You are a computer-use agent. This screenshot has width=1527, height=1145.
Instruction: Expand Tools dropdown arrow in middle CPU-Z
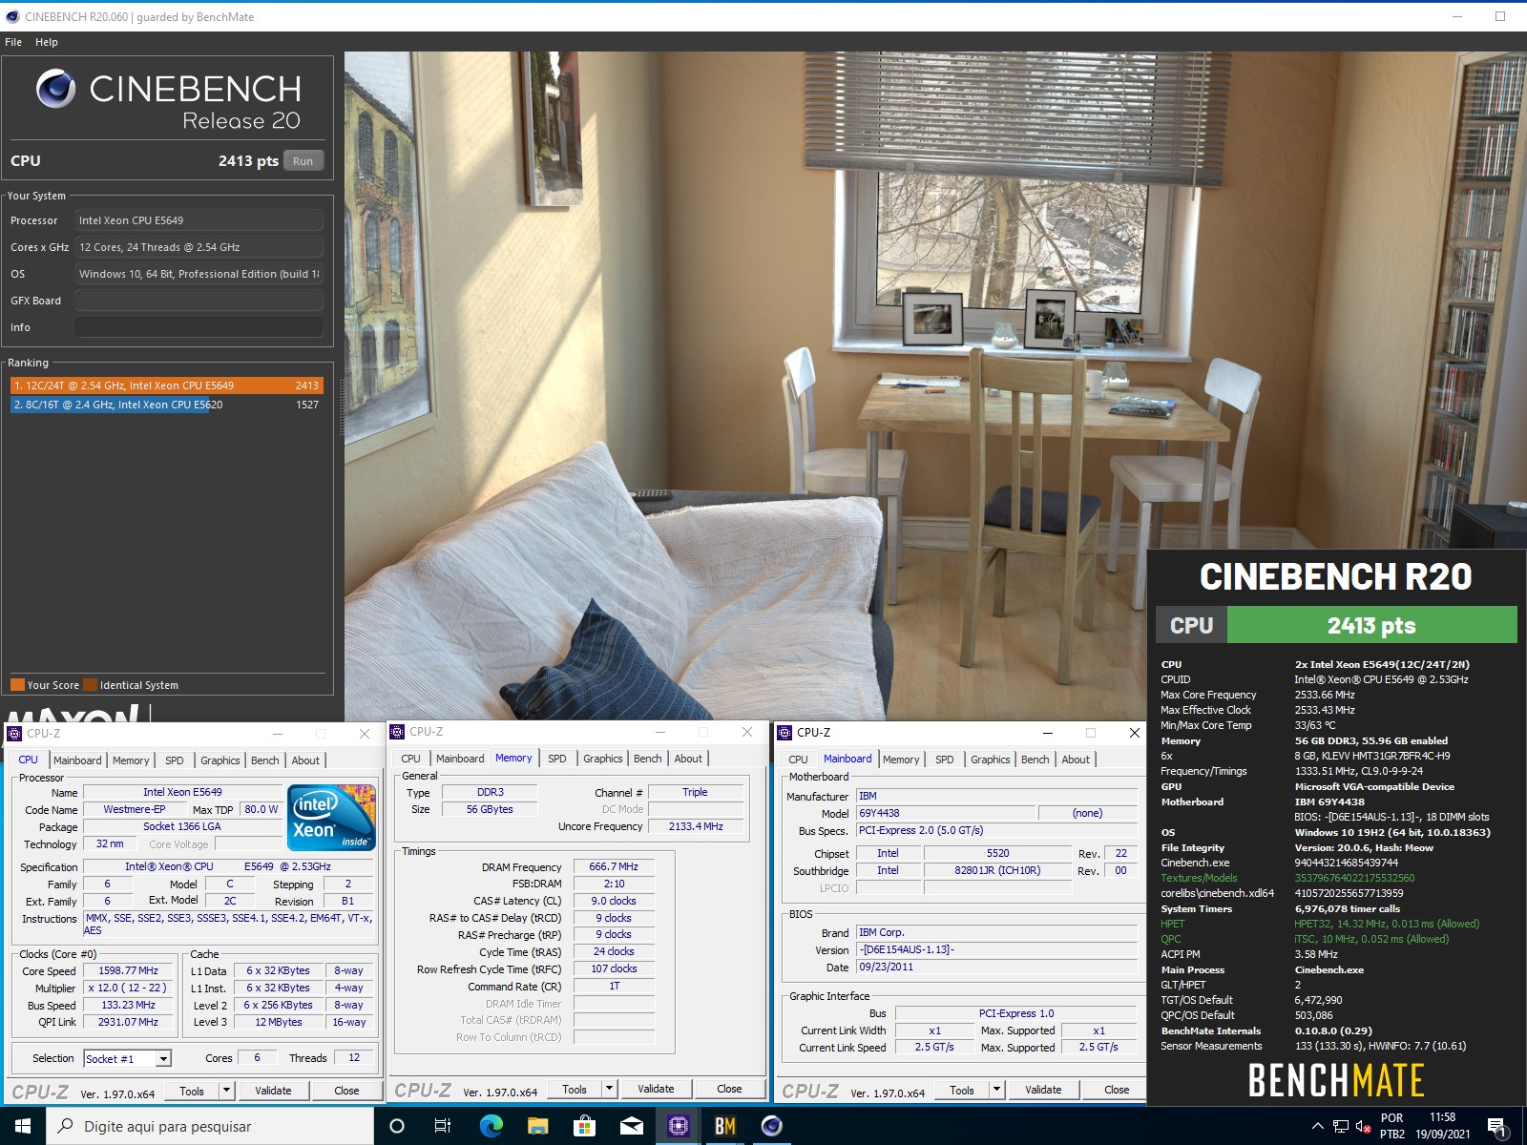(x=609, y=1089)
